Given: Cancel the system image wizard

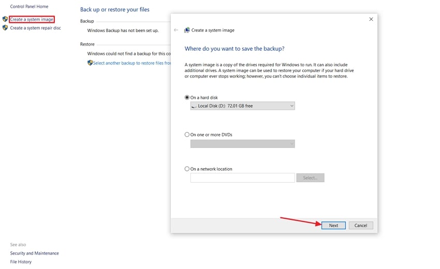Looking at the screenshot, I should pyautogui.click(x=361, y=225).
